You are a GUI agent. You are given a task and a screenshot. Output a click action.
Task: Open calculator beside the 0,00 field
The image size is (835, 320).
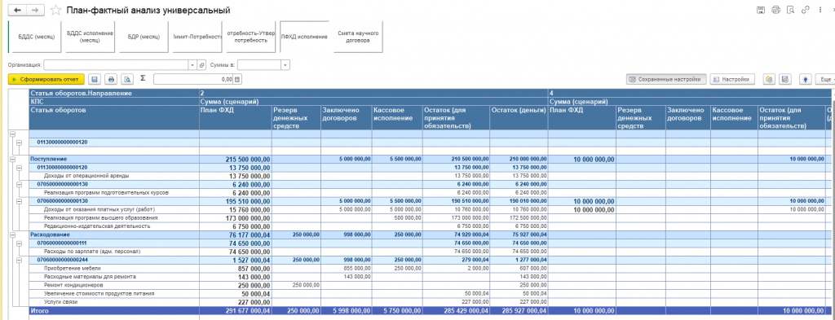point(237,79)
